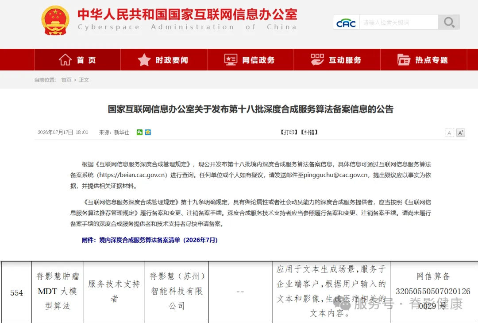Click the cell 服务技术支持者
This screenshot has width=478, height=323.
point(114,291)
